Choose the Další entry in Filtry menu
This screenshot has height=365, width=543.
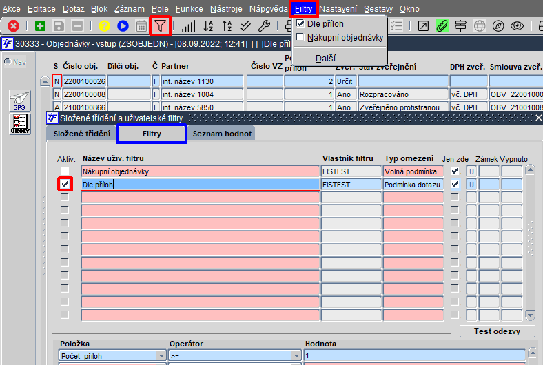(321, 59)
